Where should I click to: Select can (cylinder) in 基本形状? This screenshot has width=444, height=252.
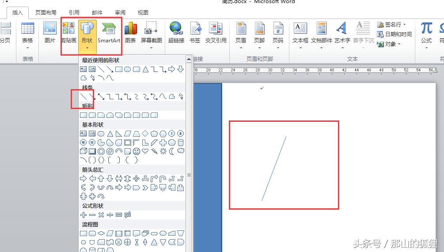point(181,143)
